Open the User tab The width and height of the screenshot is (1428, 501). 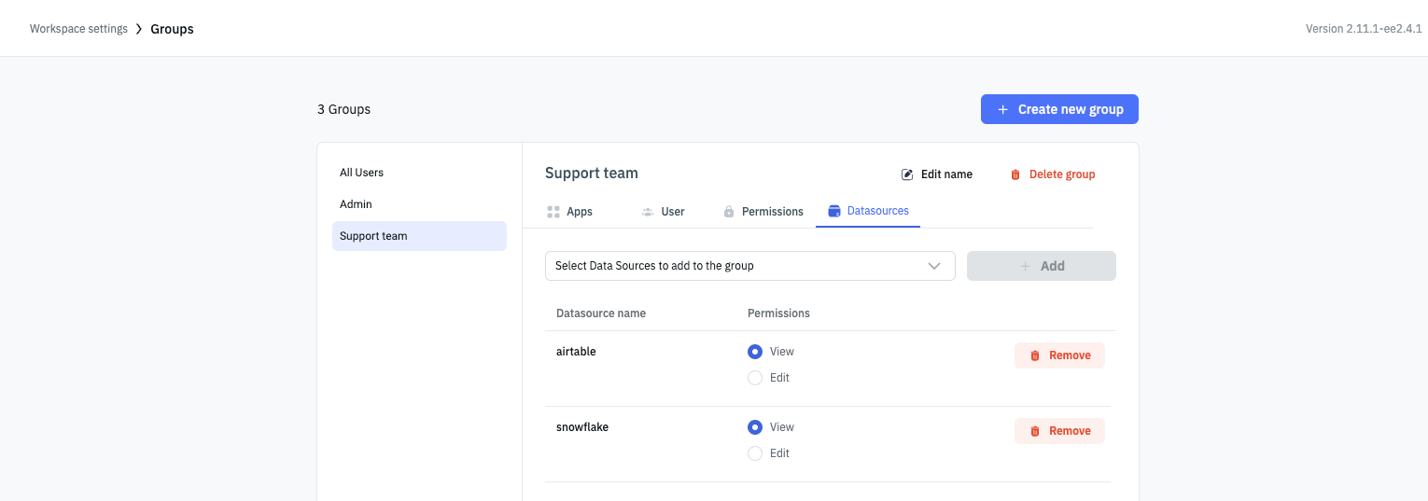pyautogui.click(x=672, y=212)
